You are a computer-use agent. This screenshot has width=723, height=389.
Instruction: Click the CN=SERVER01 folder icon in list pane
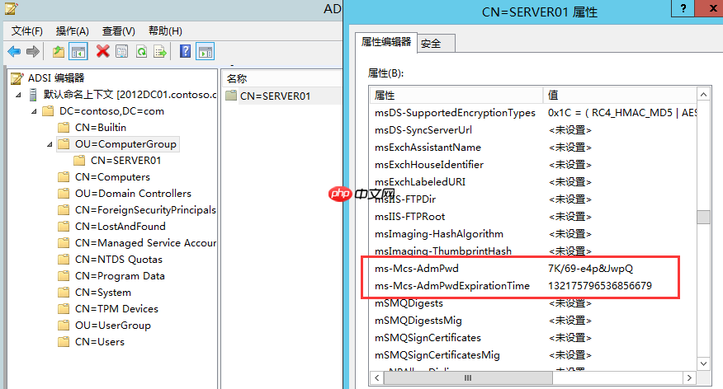click(x=230, y=96)
